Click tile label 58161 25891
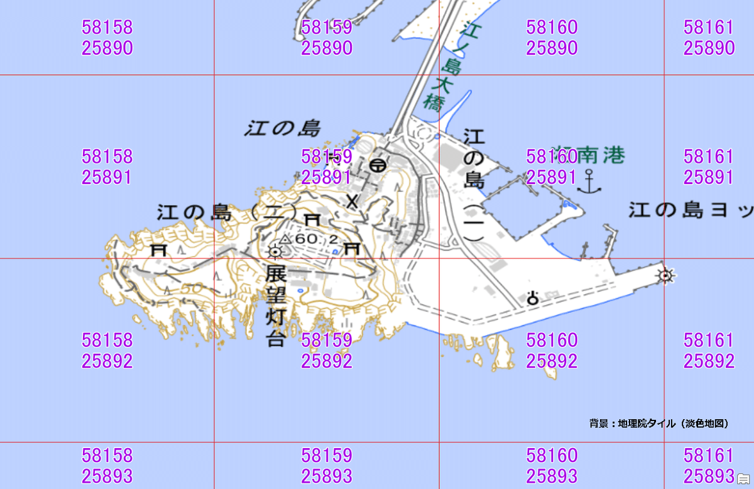The image size is (754, 489). pyautogui.click(x=709, y=167)
